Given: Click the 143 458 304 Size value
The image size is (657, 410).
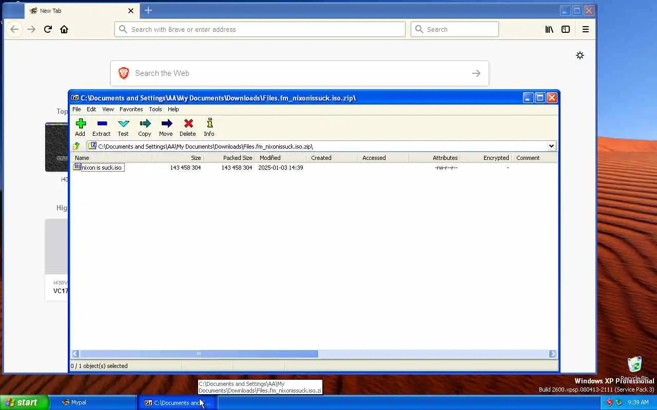Looking at the screenshot, I should click(x=185, y=168).
